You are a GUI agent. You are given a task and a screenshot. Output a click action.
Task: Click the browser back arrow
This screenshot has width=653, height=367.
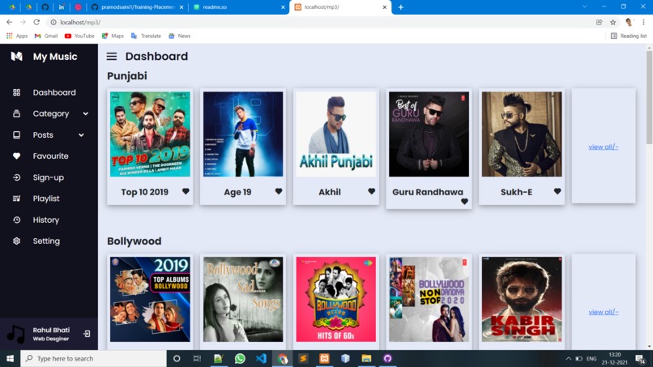pos(9,22)
